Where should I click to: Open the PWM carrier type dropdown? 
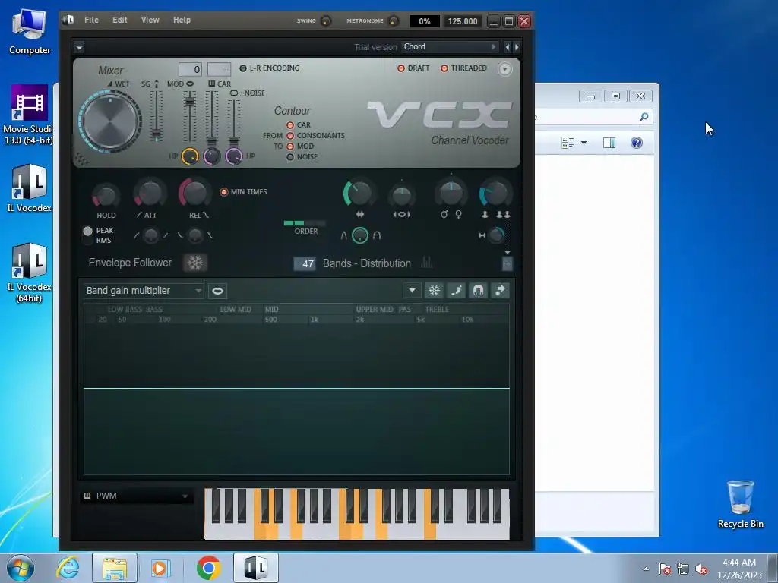coord(136,496)
